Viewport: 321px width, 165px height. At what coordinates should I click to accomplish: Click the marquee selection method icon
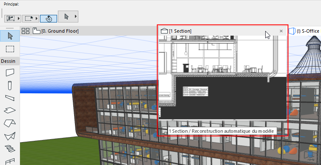point(29,19)
